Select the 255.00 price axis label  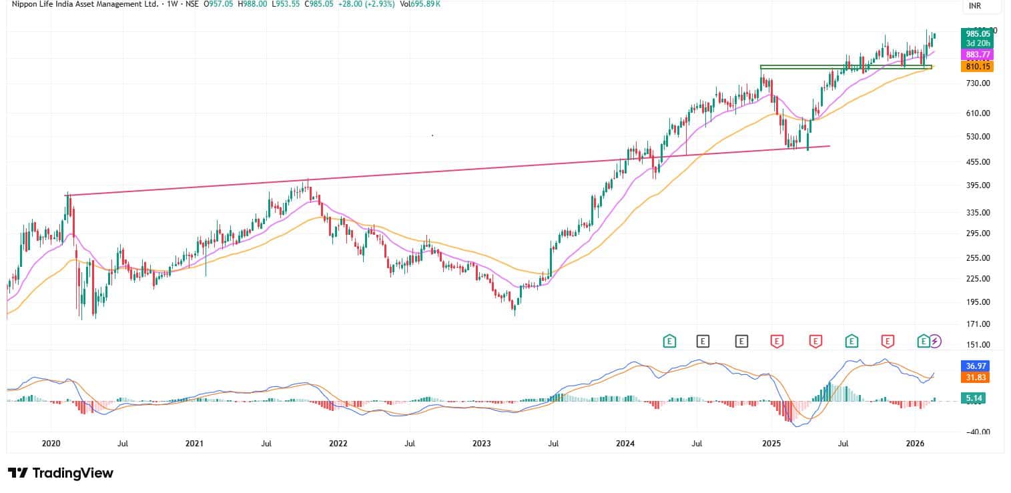977,258
